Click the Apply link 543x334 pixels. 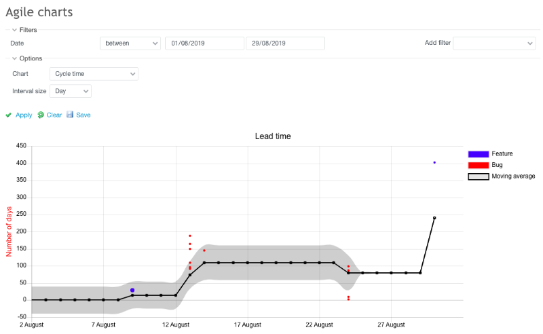pyautogui.click(x=24, y=115)
